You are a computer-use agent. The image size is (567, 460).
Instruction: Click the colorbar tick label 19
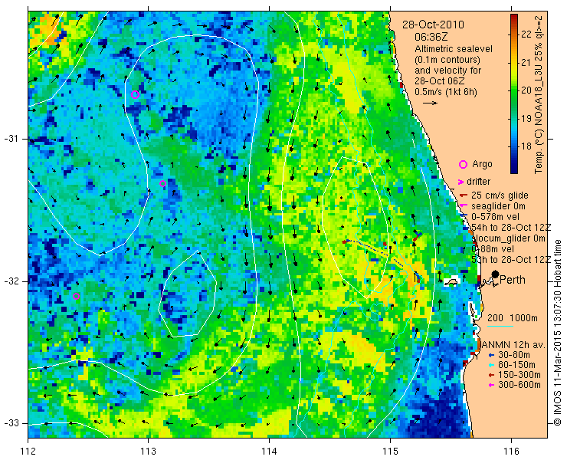527,118
